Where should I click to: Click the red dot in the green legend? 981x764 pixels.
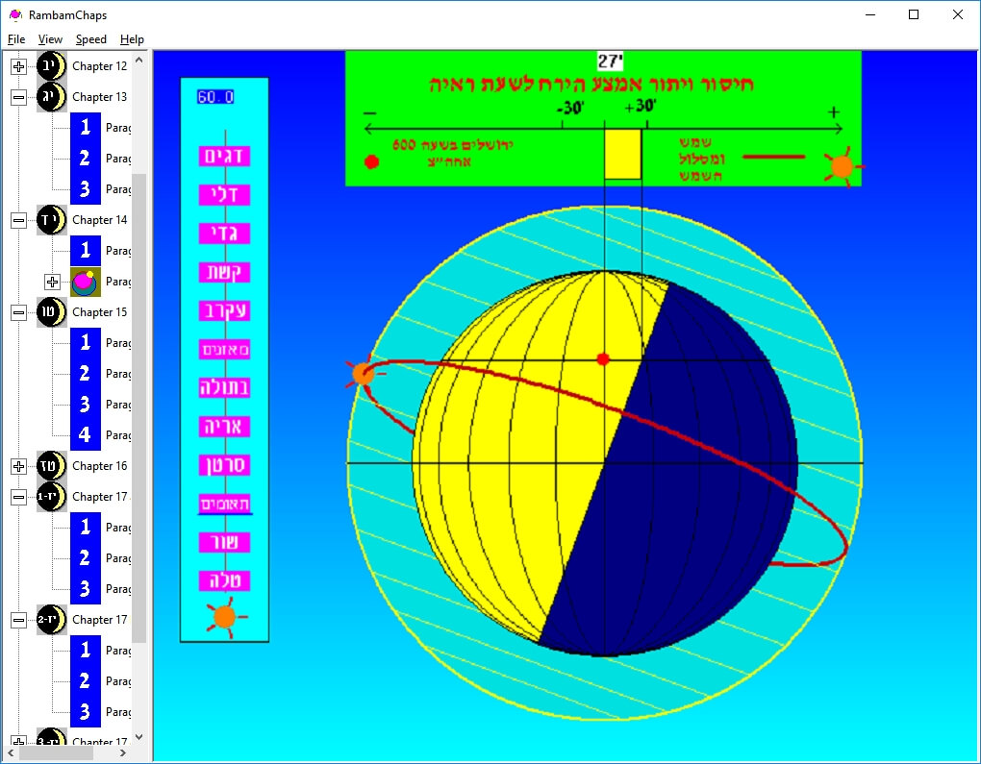coord(371,161)
